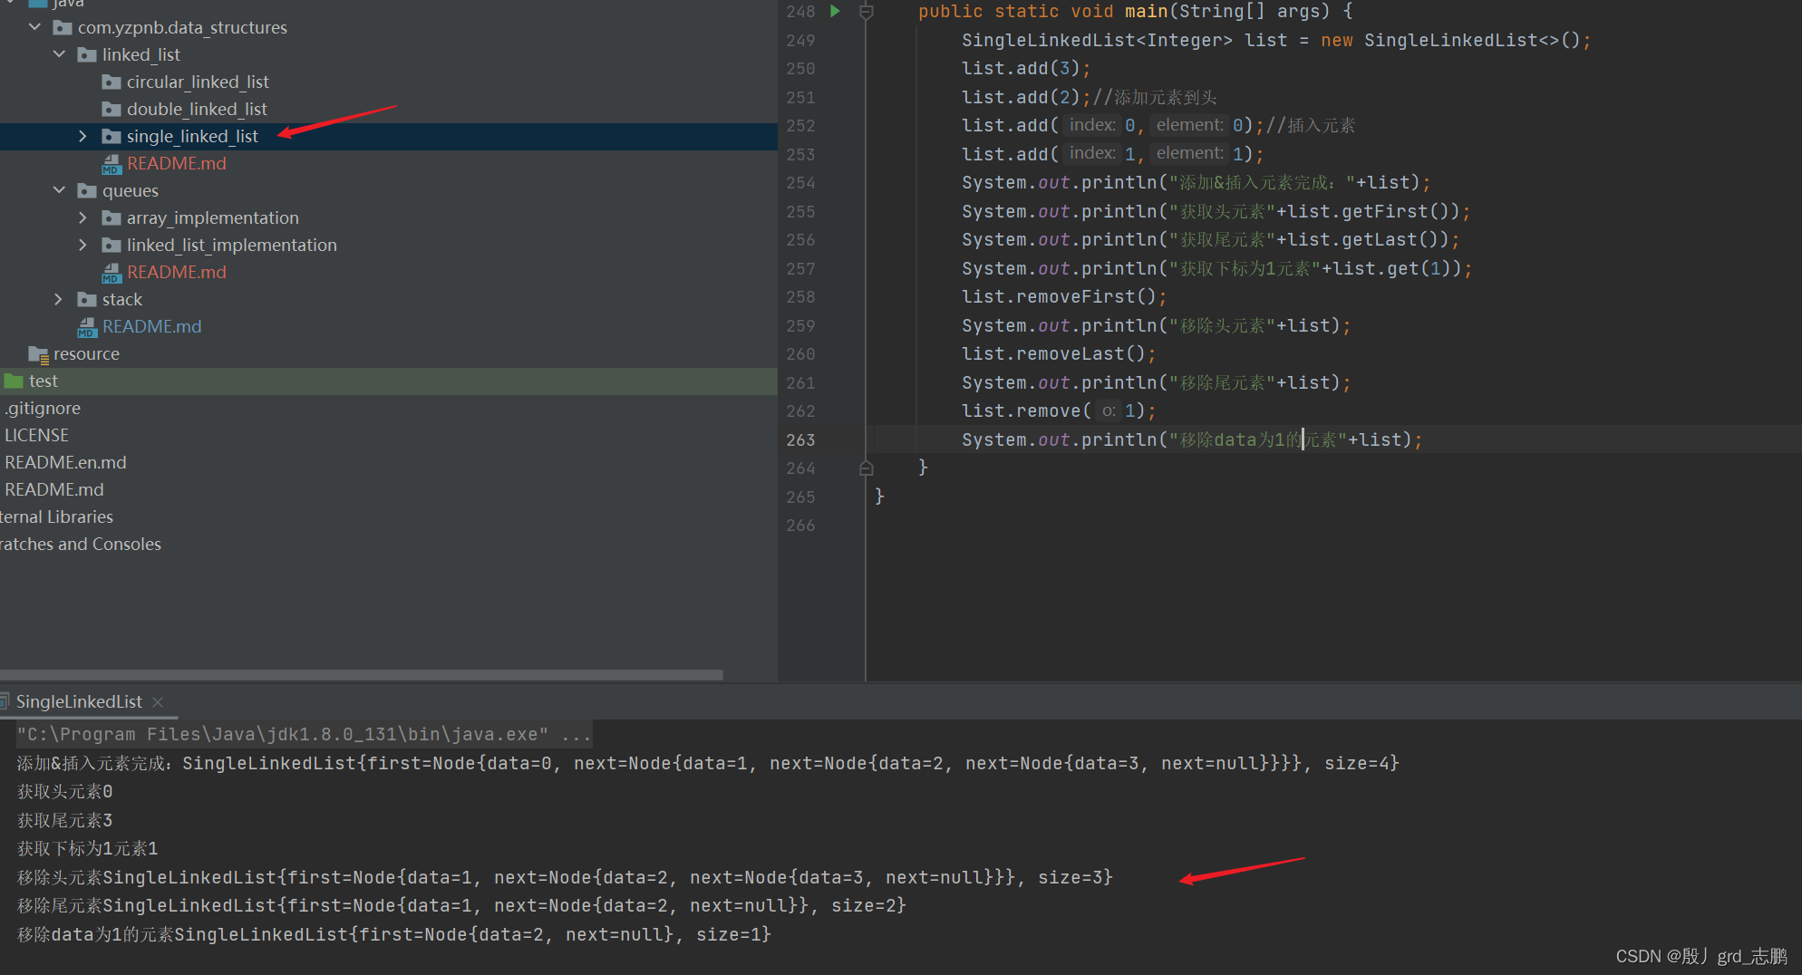
Task: Collapse the main method fold marker
Action: pyautogui.click(x=866, y=12)
